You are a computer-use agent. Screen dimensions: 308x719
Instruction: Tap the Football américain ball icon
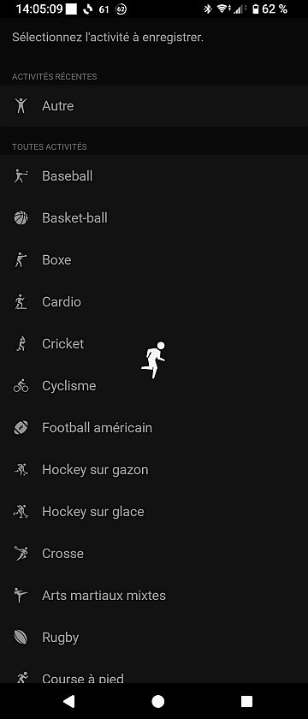[x=21, y=428]
